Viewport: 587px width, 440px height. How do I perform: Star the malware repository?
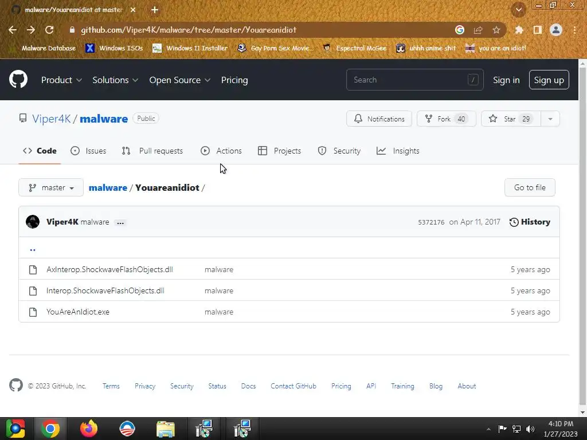511,119
